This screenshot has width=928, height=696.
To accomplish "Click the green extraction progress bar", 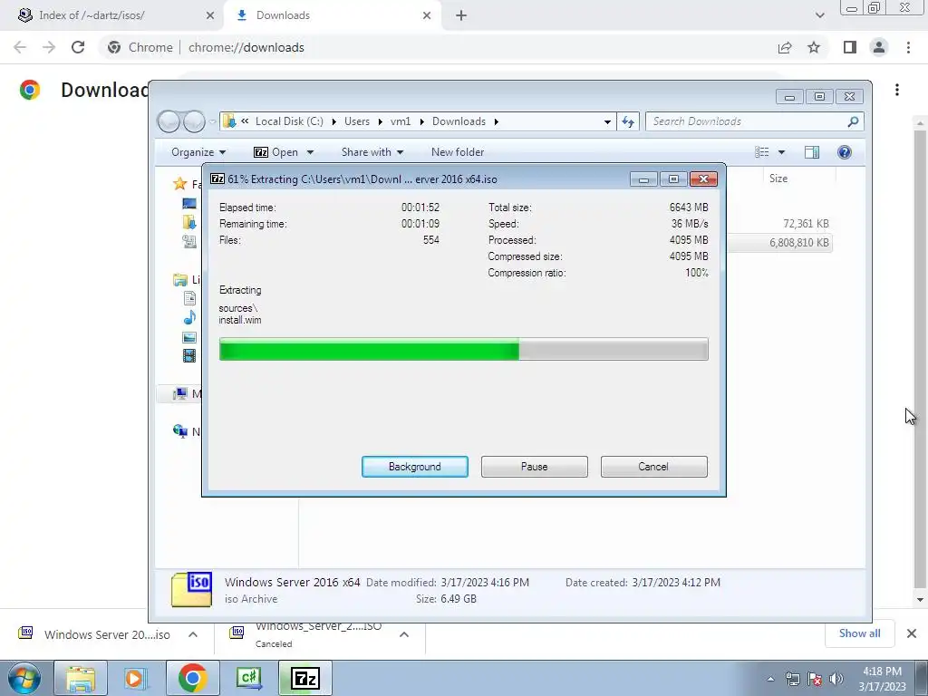I will coord(463,349).
